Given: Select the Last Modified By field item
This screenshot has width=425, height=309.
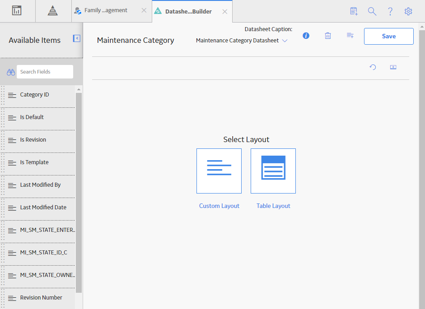Looking at the screenshot, I should 38,186.
